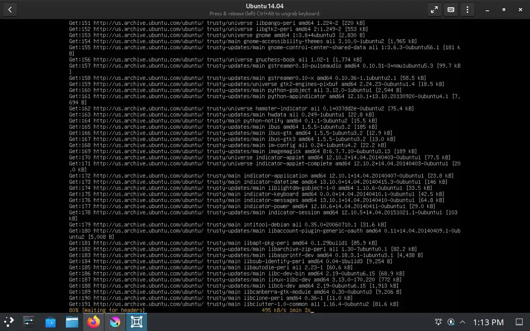Go back with the header arrow button
Viewport: 530px width, 331px height.
(10, 10)
